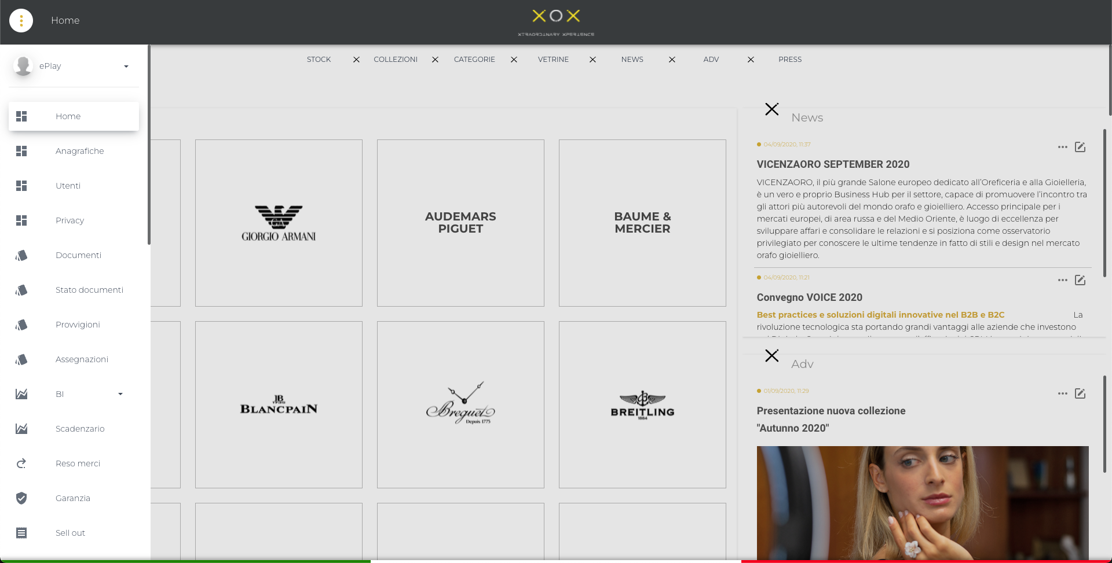The width and height of the screenshot is (1112, 563).
Task: Select the STOCK tab
Action: (319, 60)
